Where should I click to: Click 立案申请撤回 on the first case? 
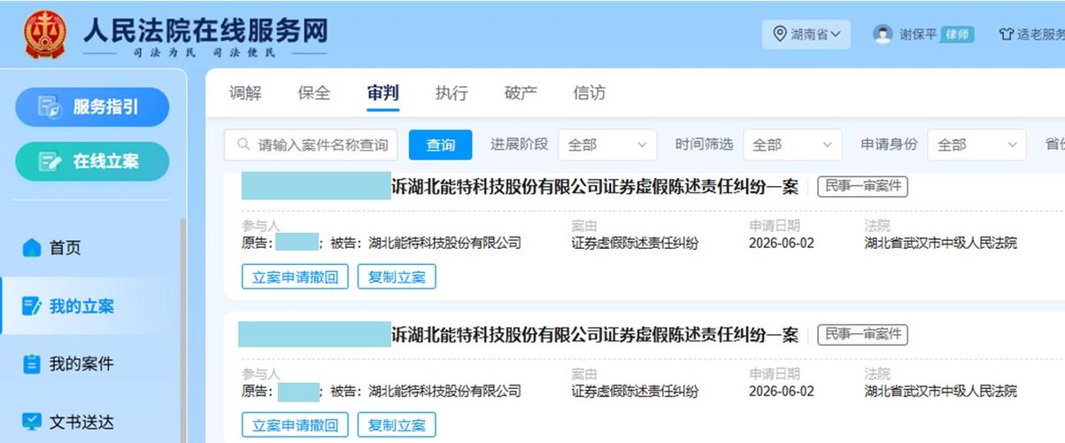296,276
